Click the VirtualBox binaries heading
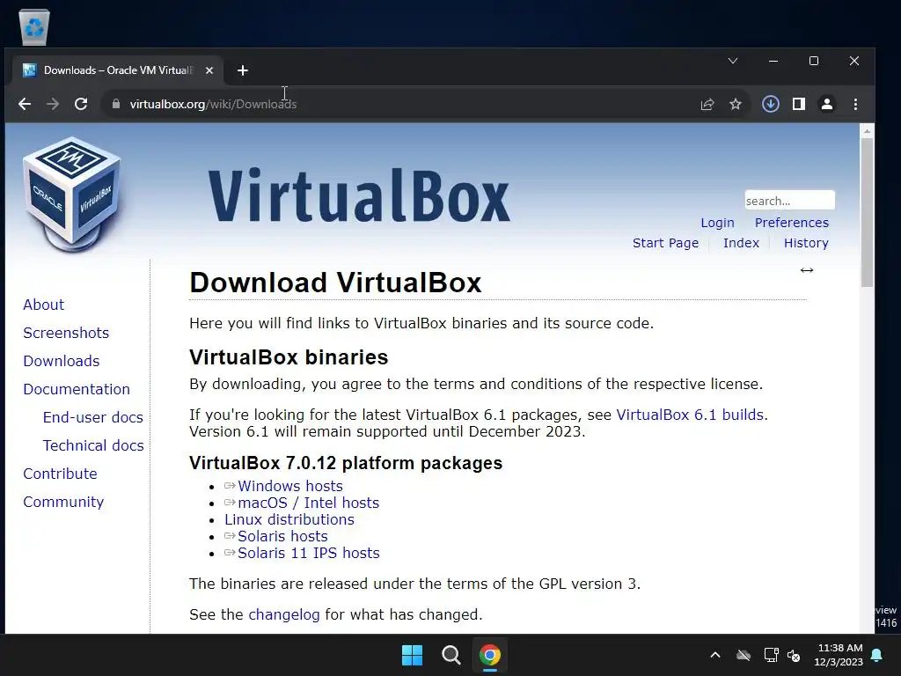 289,357
